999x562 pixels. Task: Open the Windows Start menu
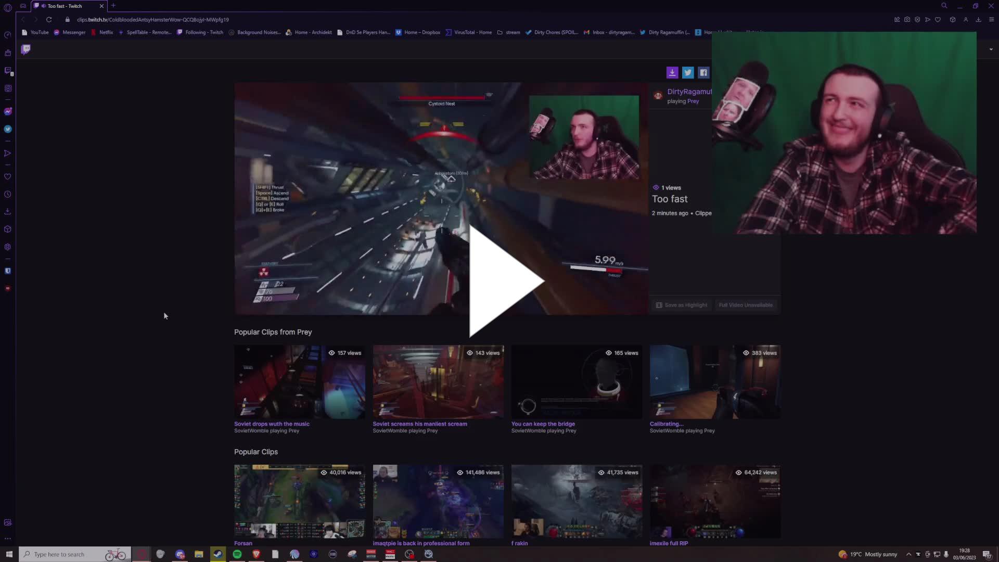point(9,554)
